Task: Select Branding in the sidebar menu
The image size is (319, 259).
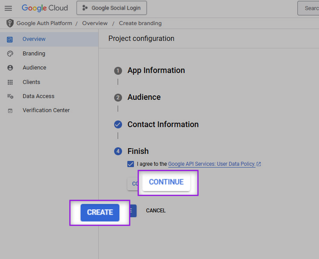Action: click(x=34, y=54)
